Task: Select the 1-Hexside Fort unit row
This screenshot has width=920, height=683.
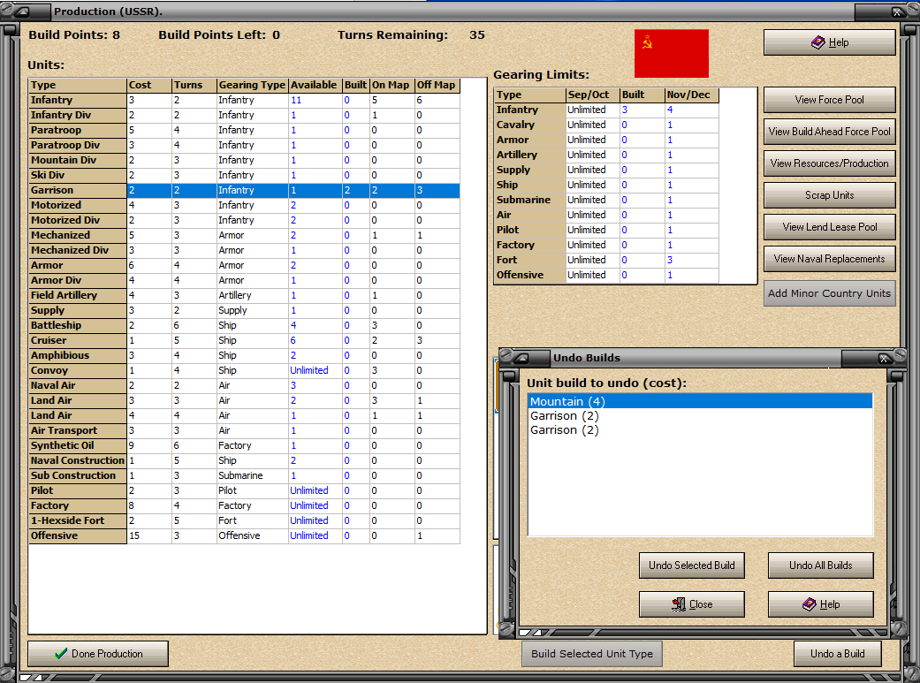Action: (x=244, y=521)
